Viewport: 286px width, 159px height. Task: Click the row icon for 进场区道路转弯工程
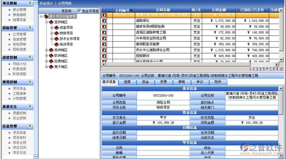tap(104, 32)
